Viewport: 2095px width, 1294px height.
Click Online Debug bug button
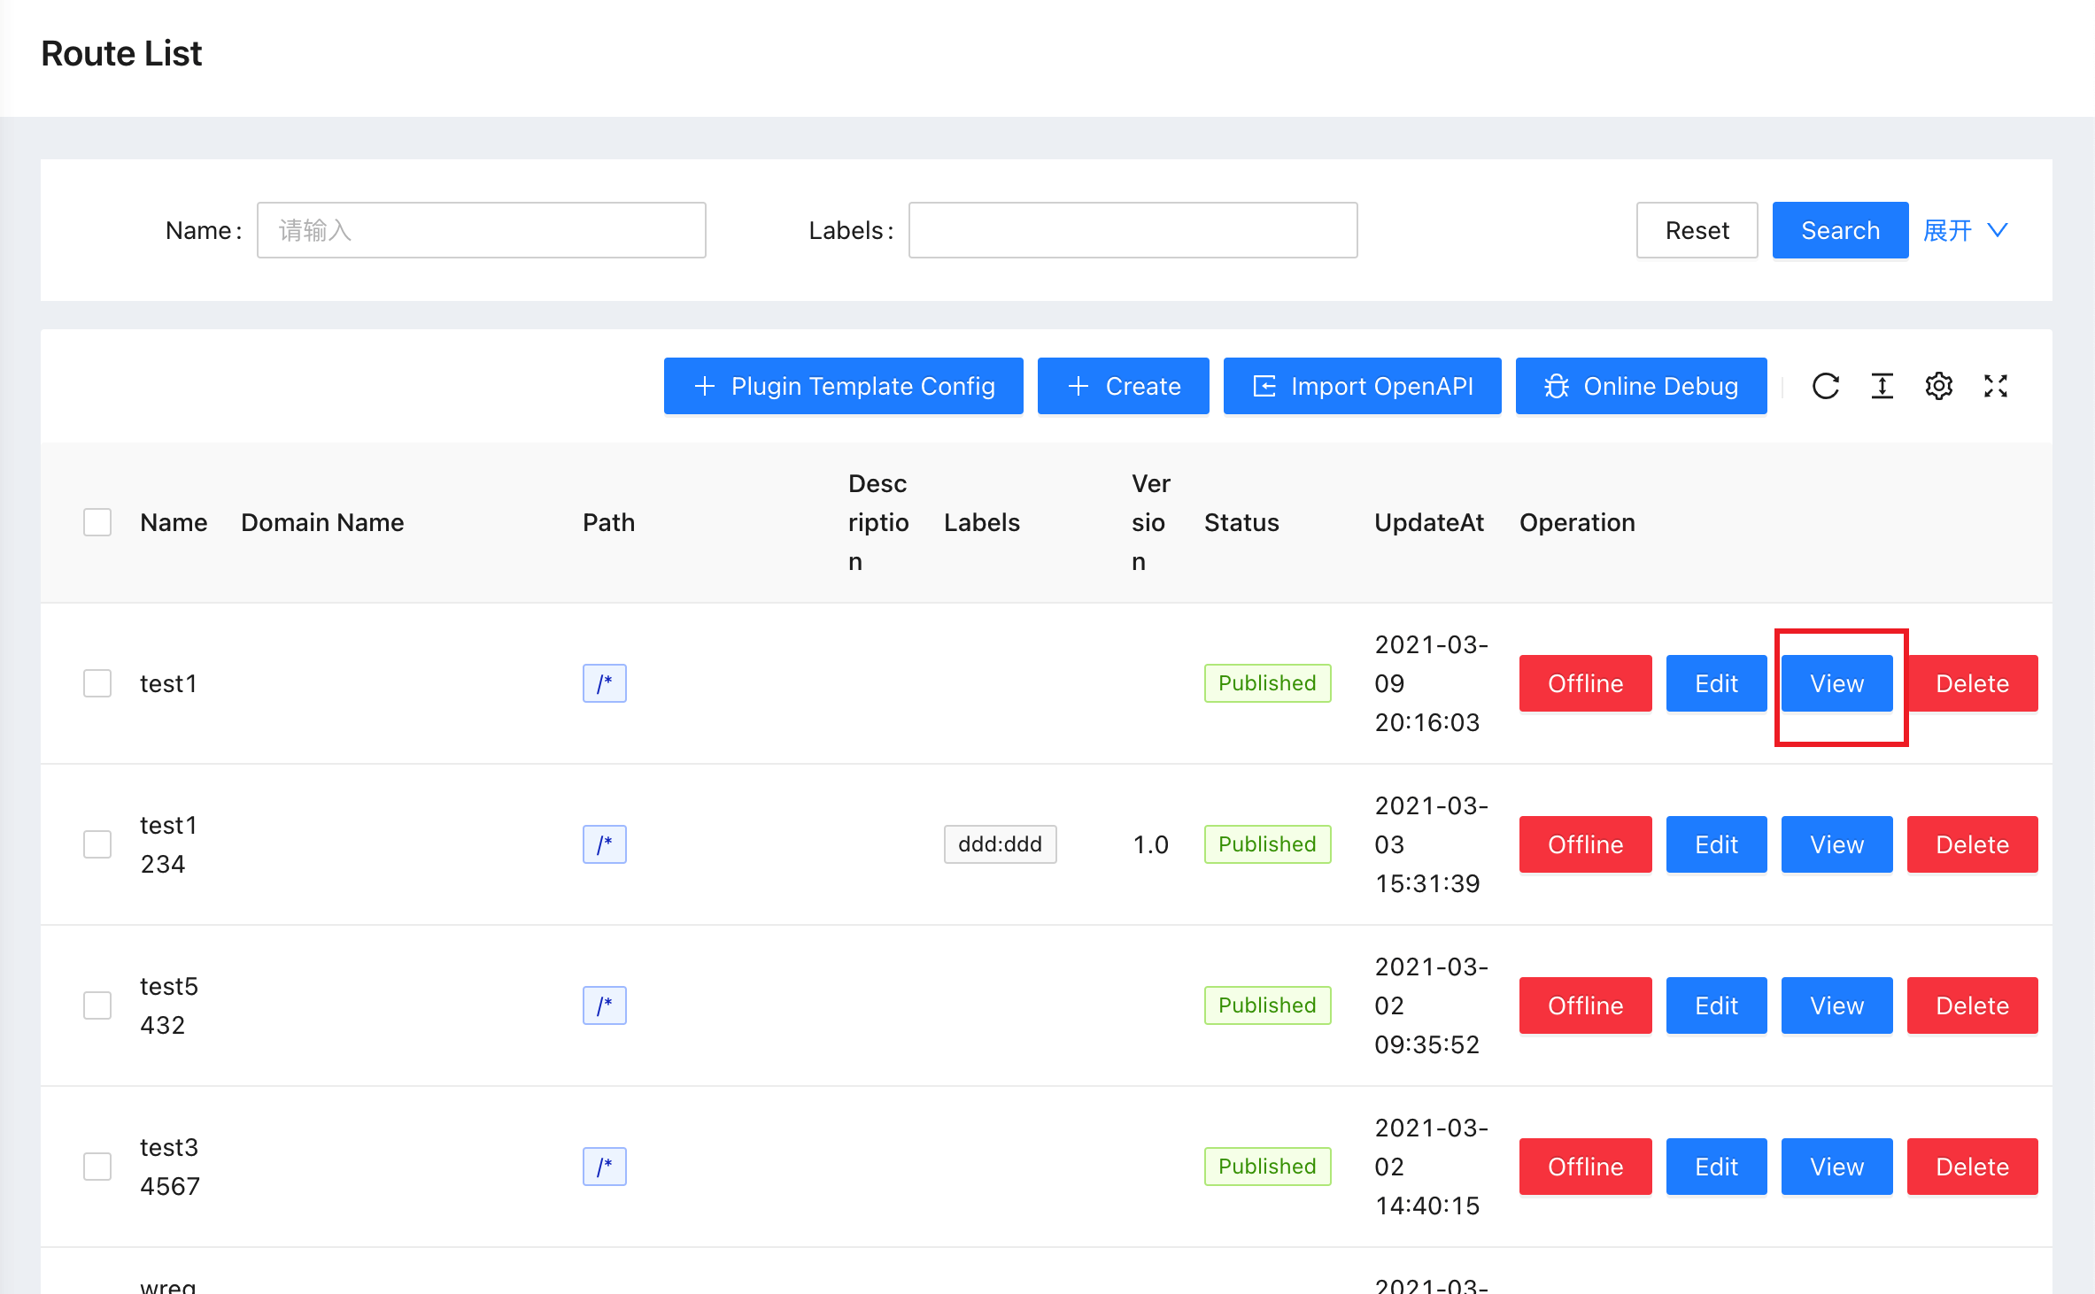coord(1641,386)
